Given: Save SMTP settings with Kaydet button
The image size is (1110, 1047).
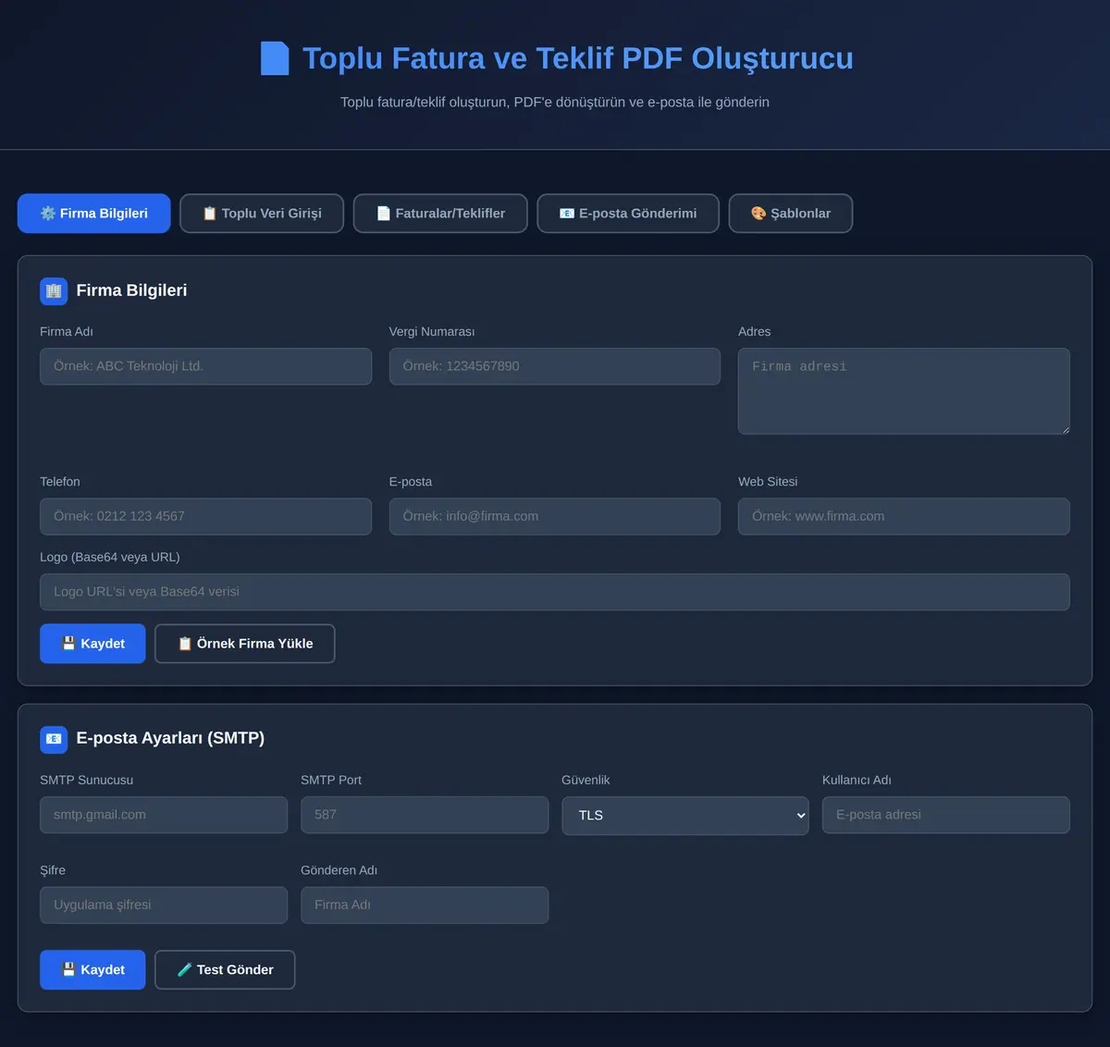Looking at the screenshot, I should point(92,970).
